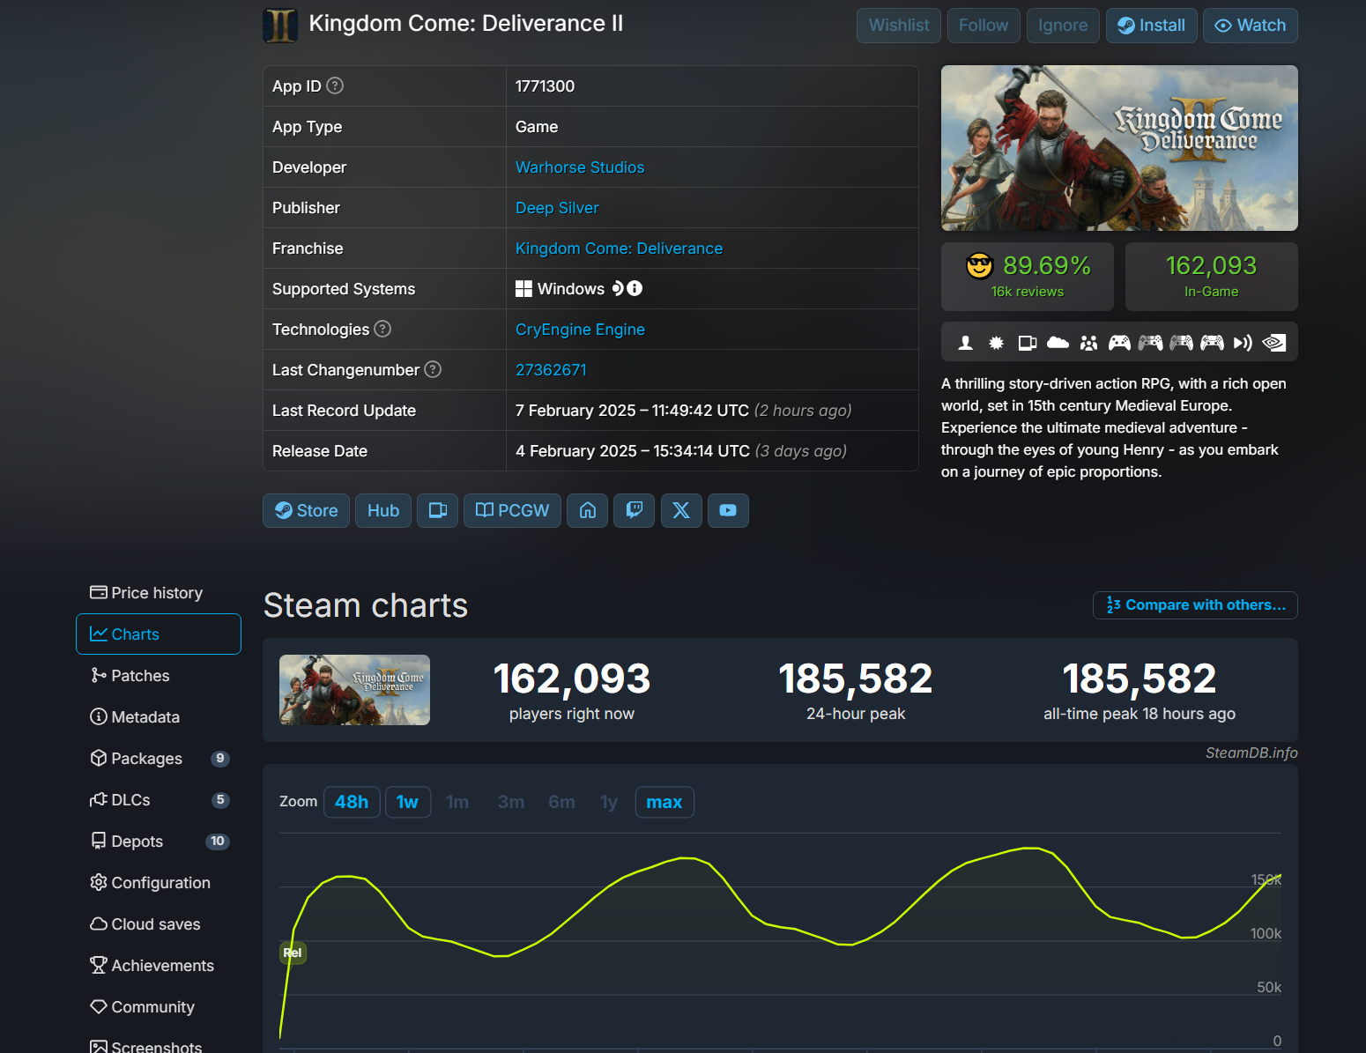Click the App ID help question mark
This screenshot has width=1366, height=1053.
(x=335, y=85)
